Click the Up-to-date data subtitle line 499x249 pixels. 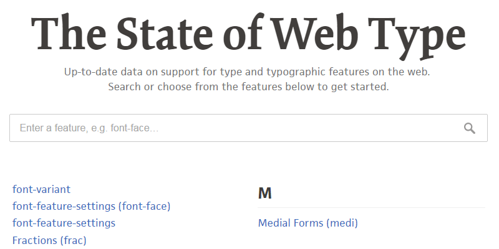(248, 72)
